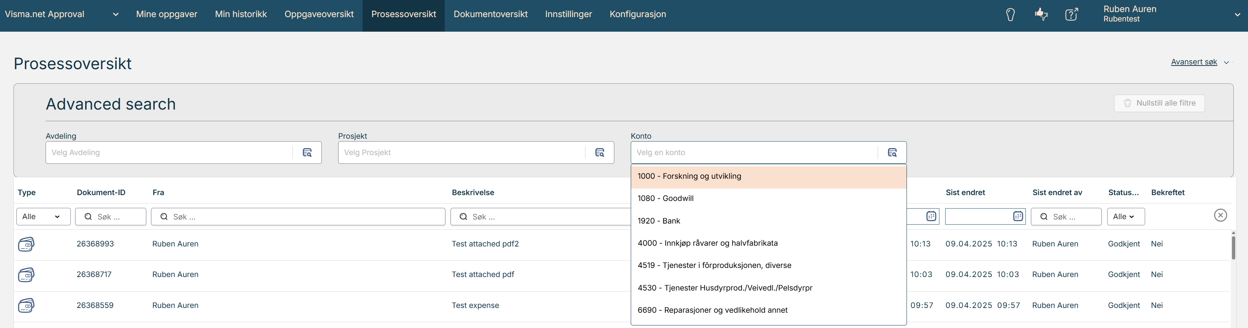Screen dimensions: 1248x328
Task: Open Konfigurasjon tab
Action: click(x=638, y=15)
